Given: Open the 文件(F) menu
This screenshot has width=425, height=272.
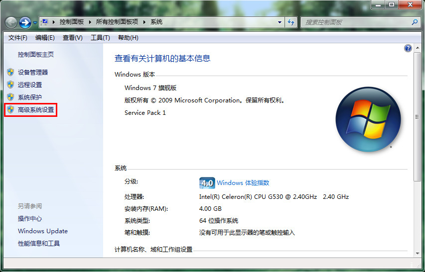Looking at the screenshot, I should coord(17,38).
